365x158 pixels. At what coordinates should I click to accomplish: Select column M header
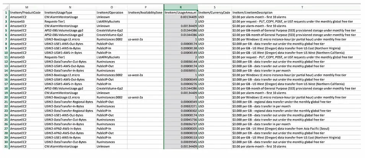(26, 7)
